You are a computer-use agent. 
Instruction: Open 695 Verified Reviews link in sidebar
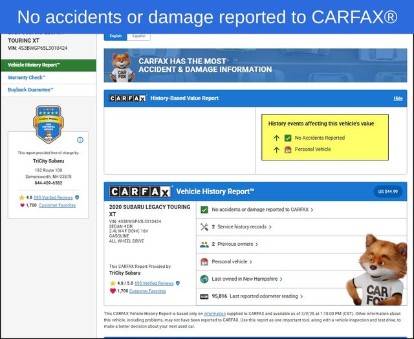(54, 197)
